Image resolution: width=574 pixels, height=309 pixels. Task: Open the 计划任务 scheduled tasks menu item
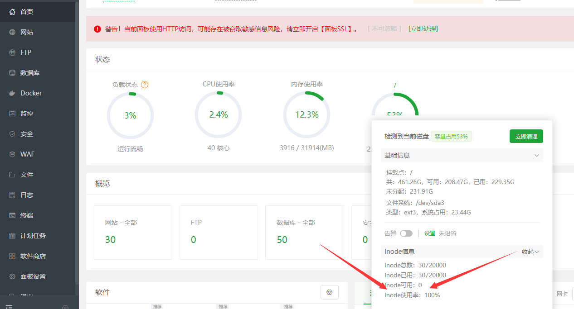pos(38,236)
